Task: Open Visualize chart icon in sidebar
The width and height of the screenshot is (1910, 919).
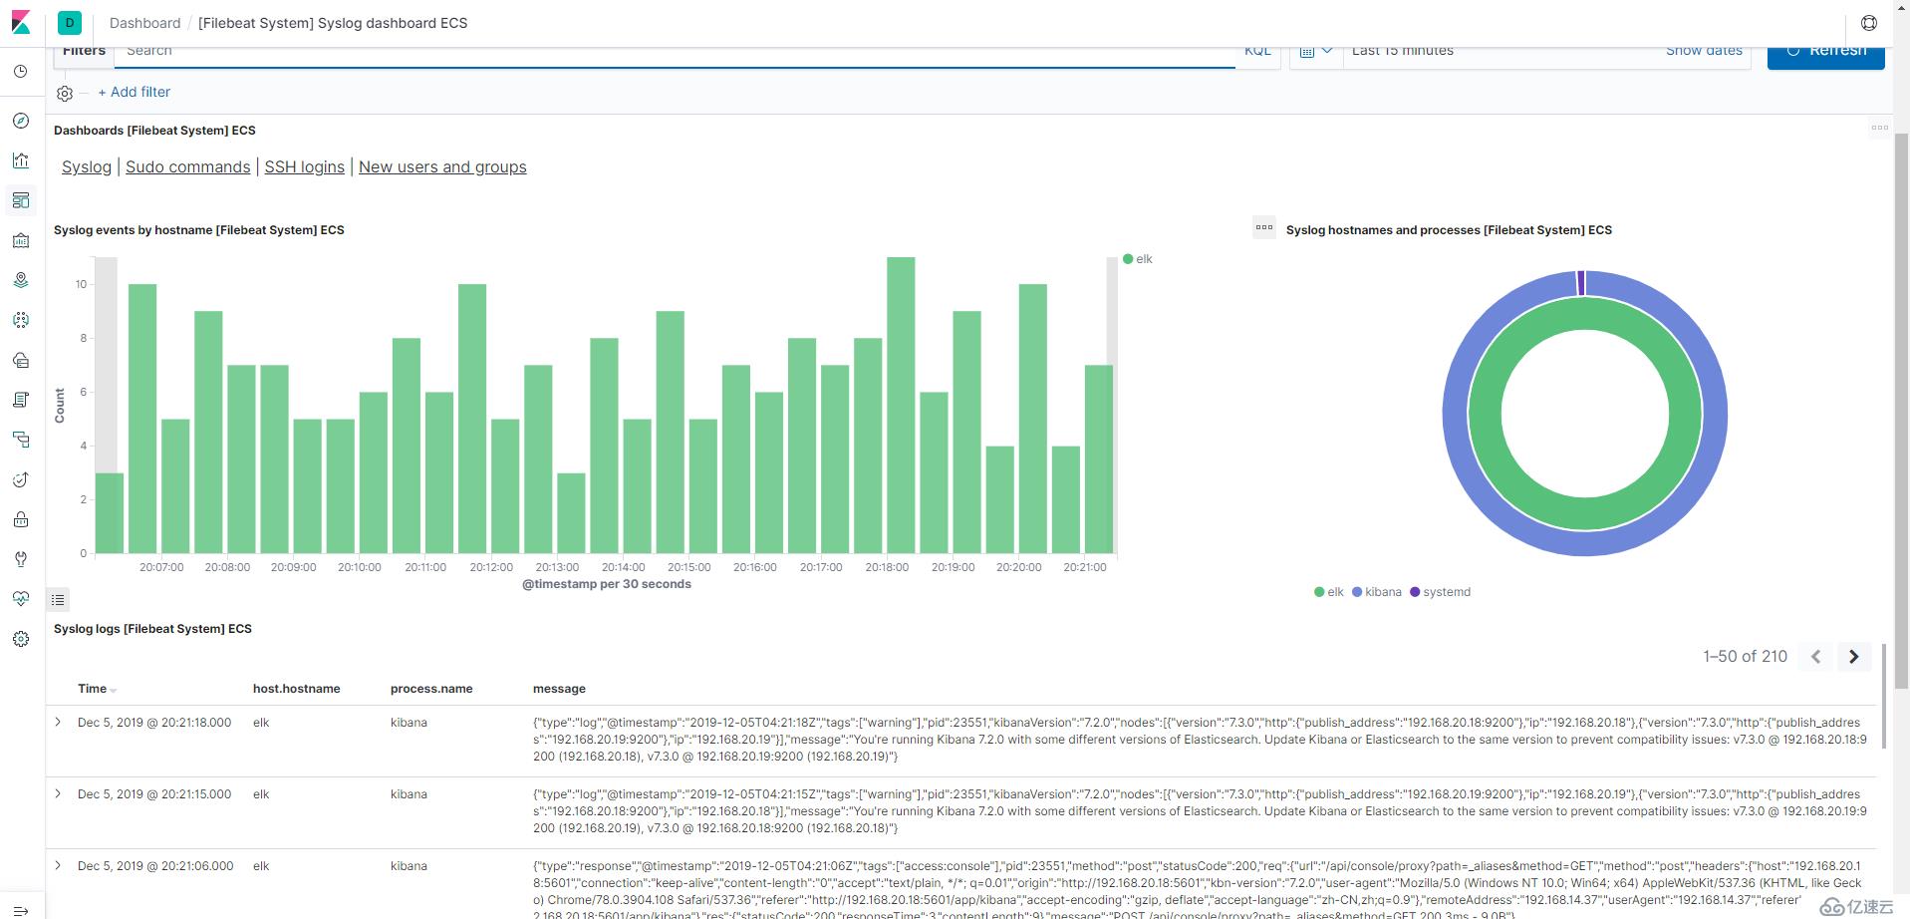Action: pos(21,160)
